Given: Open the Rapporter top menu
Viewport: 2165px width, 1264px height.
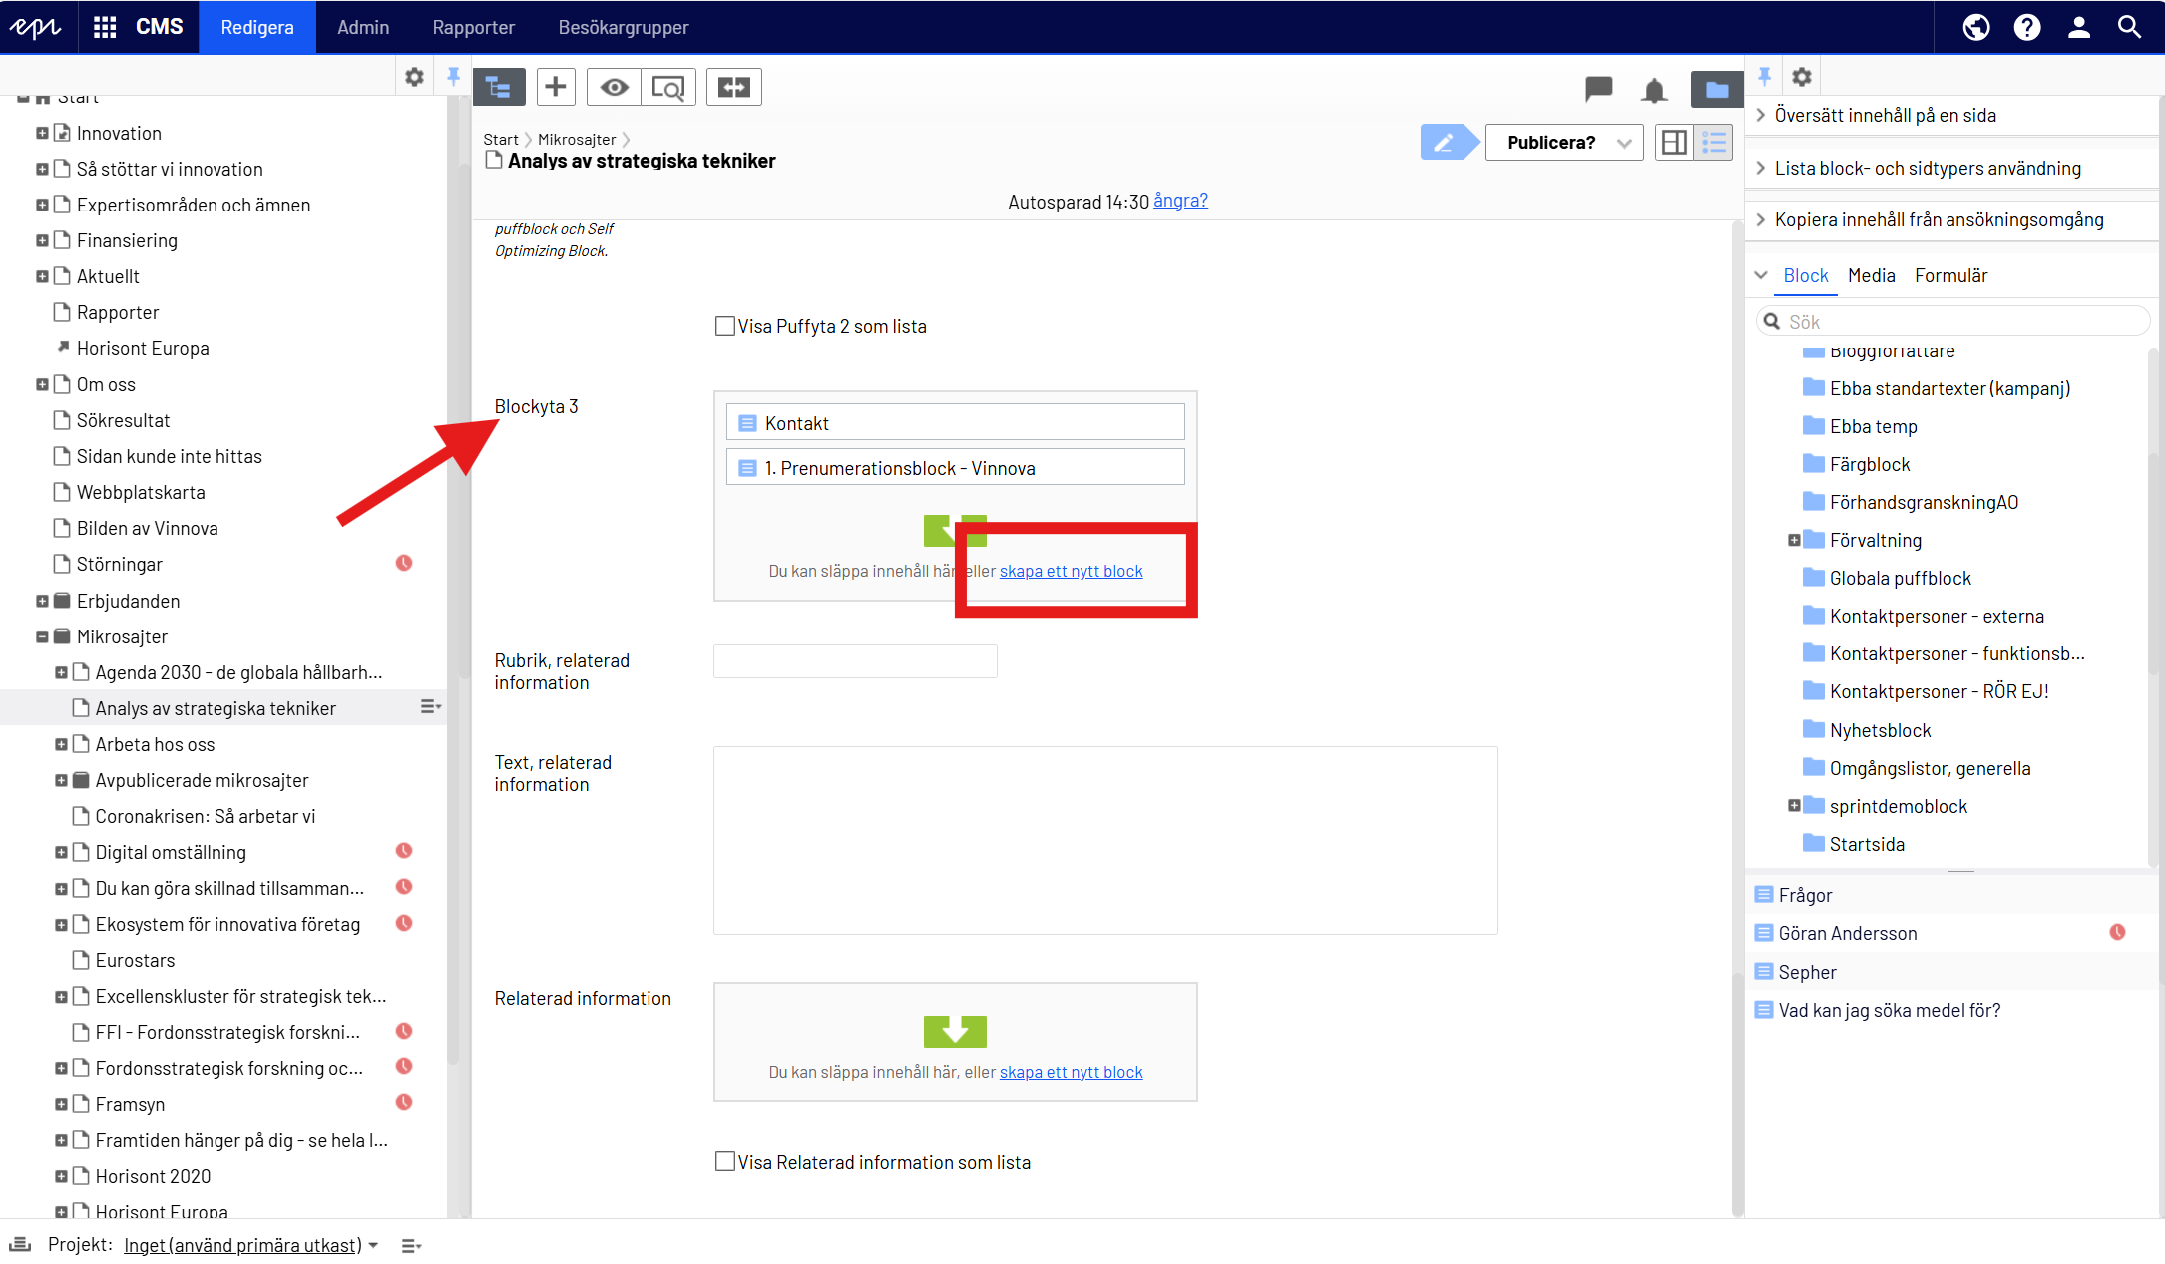Looking at the screenshot, I should click(x=473, y=27).
